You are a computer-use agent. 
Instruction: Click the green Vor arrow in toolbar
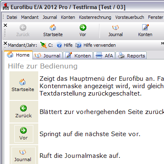pyautogui.click(x=83, y=27)
